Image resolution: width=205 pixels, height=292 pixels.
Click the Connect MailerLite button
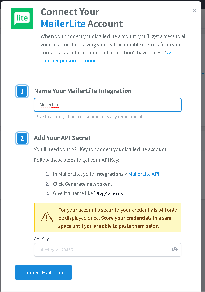pyautogui.click(x=43, y=272)
